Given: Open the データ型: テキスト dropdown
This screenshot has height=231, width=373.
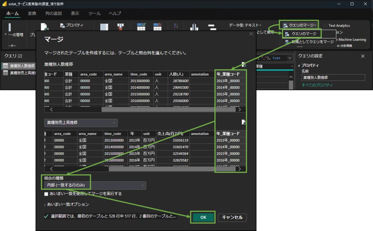Looking at the screenshot, I should coord(245,25).
